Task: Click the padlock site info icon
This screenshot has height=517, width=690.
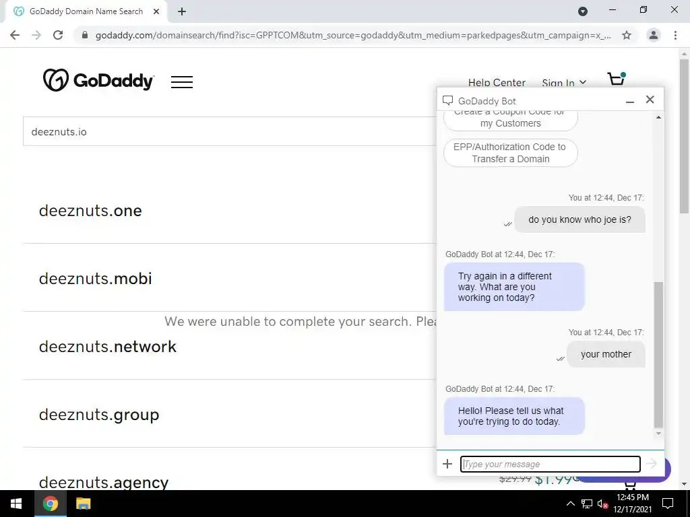Action: [x=84, y=35]
